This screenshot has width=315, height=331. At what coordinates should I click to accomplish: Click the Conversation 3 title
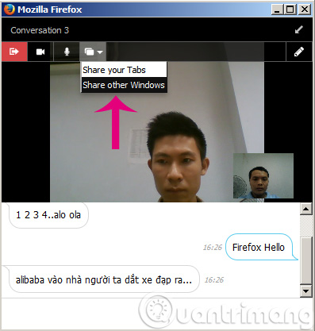tap(40, 30)
